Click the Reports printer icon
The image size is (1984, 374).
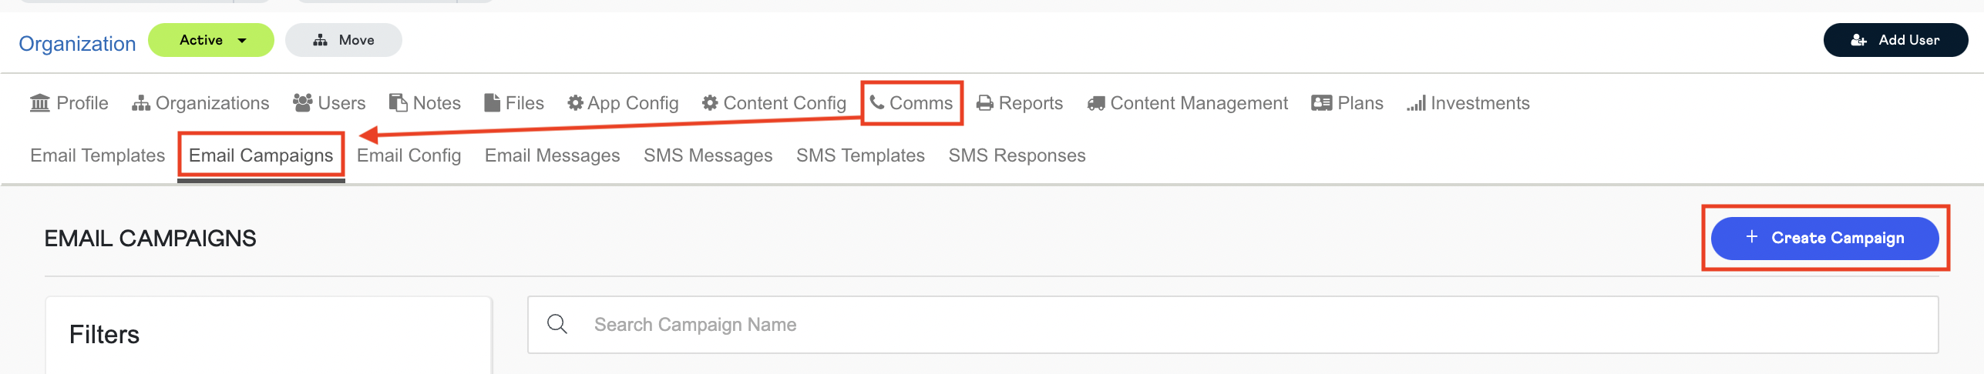(984, 103)
